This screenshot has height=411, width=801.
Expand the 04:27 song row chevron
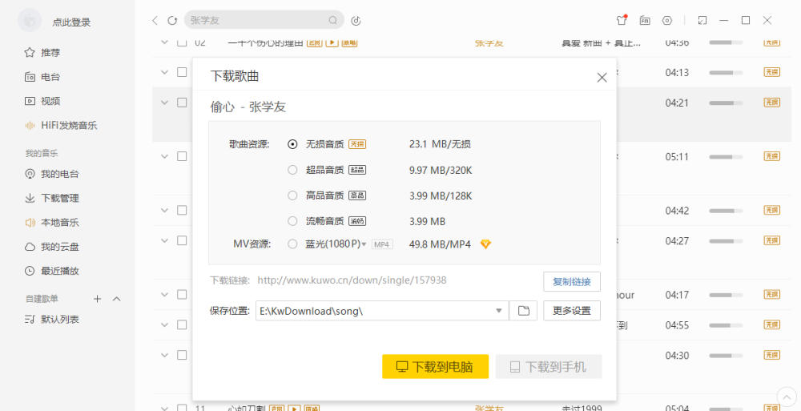click(x=164, y=240)
